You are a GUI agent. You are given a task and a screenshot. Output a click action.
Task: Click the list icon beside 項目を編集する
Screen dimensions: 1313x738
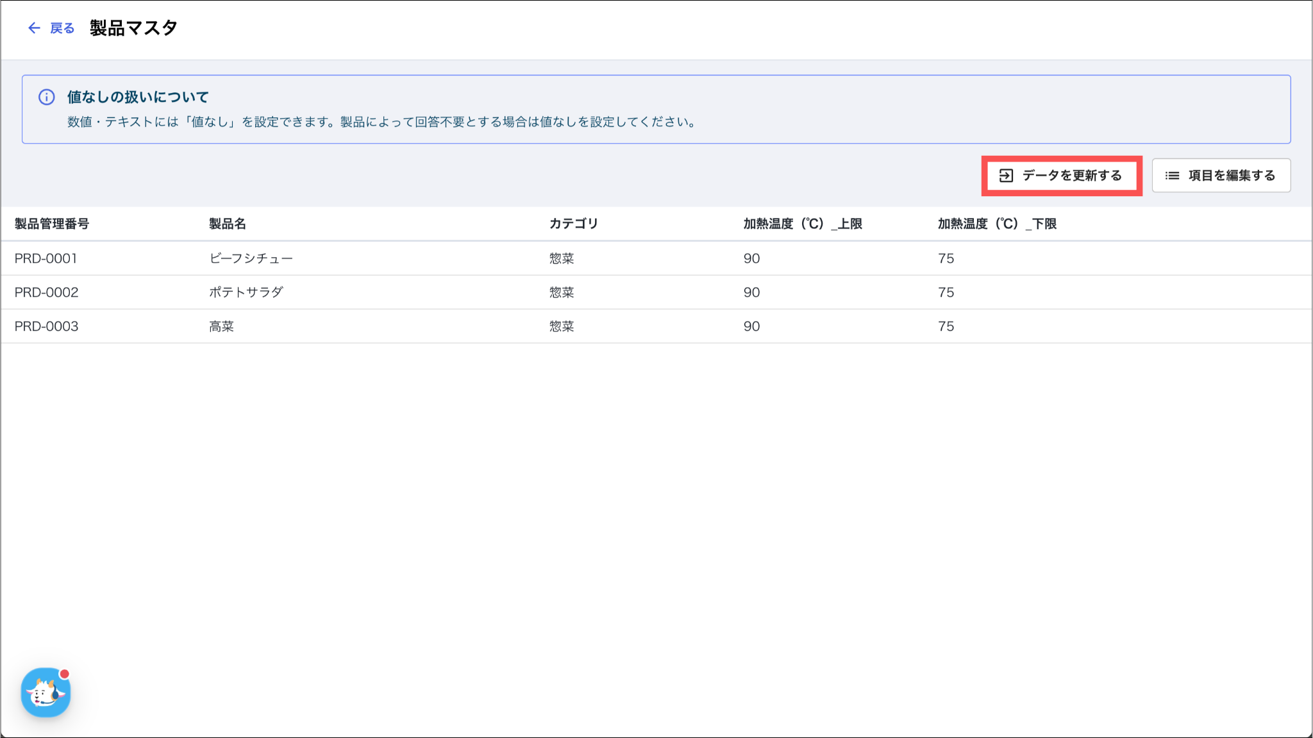tap(1172, 176)
